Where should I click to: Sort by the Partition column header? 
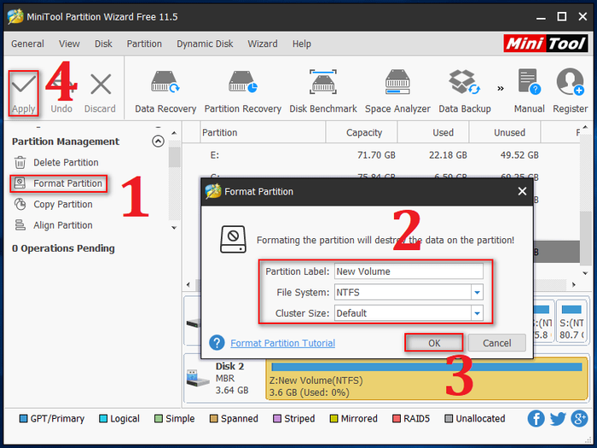[263, 132]
